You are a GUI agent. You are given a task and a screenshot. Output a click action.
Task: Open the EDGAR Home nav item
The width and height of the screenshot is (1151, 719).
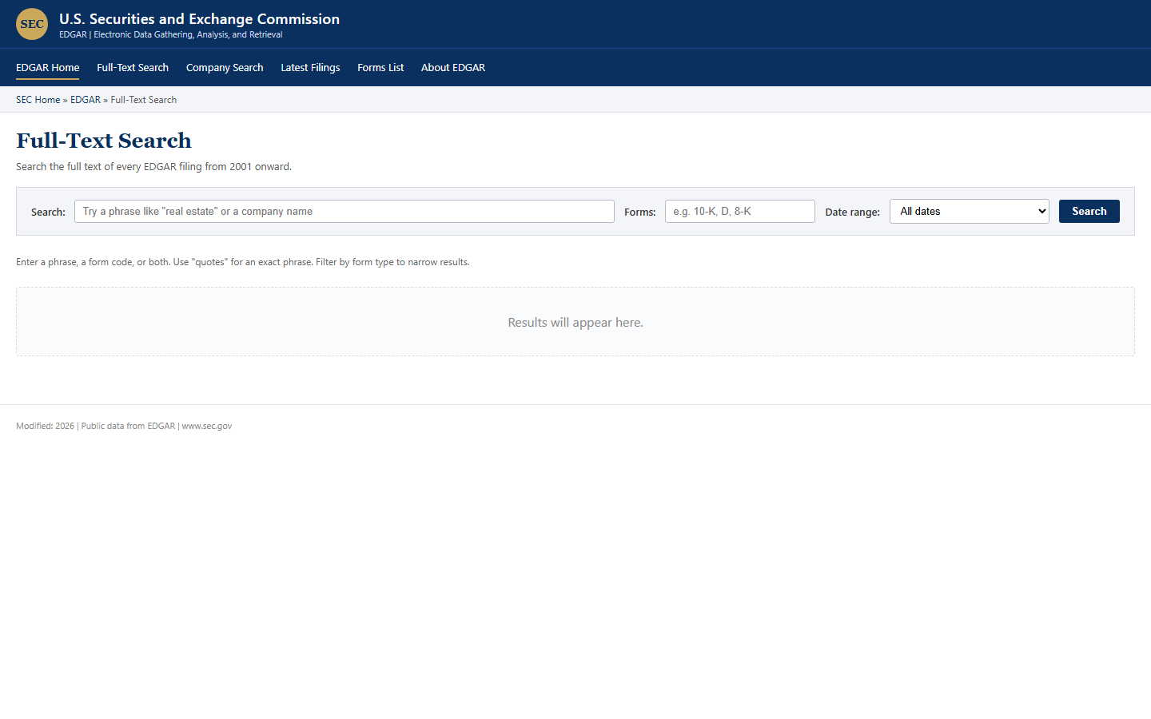click(x=48, y=68)
